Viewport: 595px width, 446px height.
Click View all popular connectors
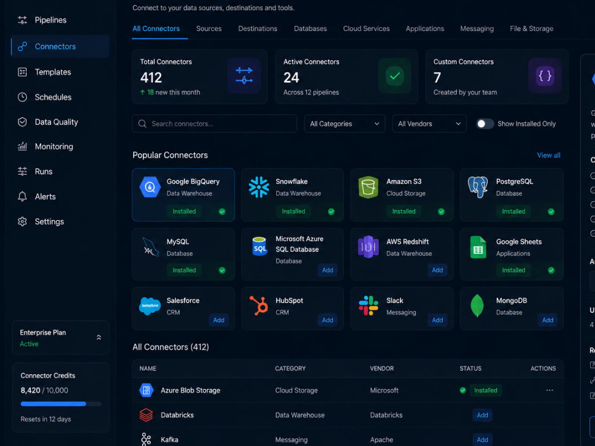point(549,155)
